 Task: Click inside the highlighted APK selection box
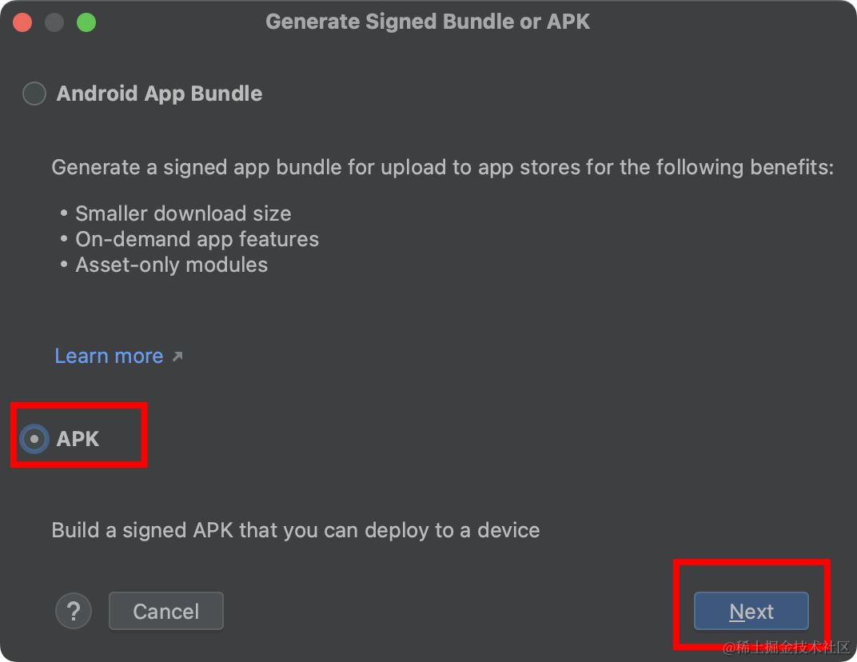tap(78, 435)
